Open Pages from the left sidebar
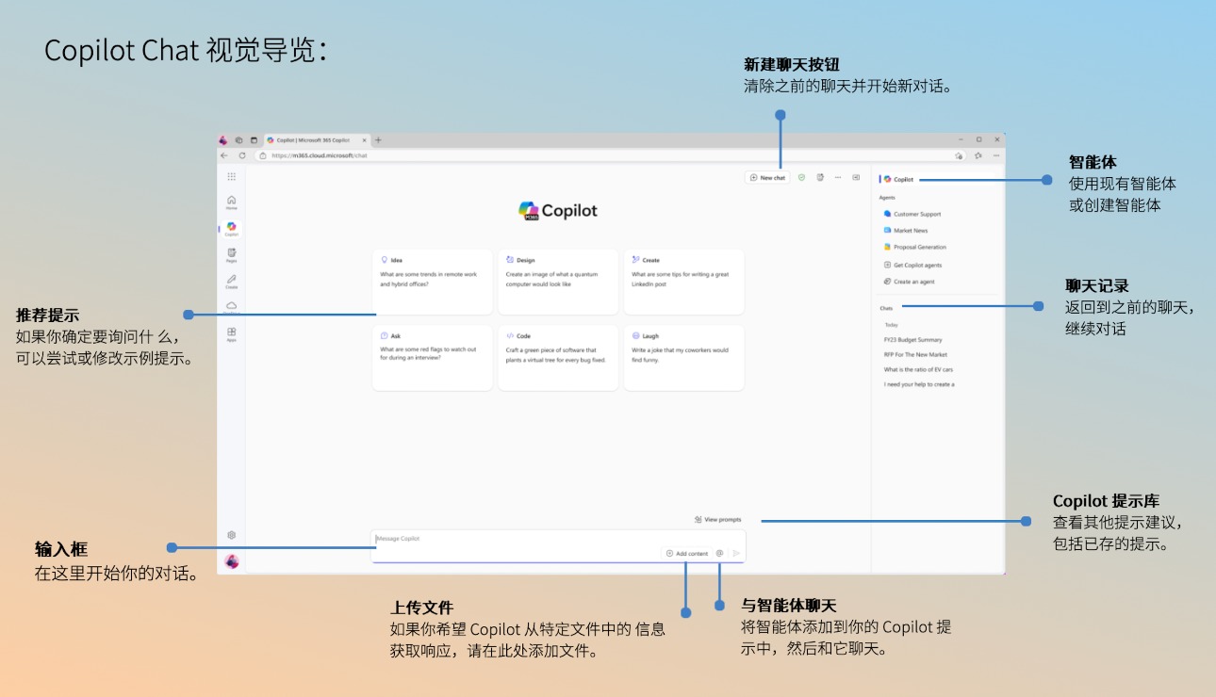This screenshot has width=1216, height=697. pyautogui.click(x=231, y=254)
